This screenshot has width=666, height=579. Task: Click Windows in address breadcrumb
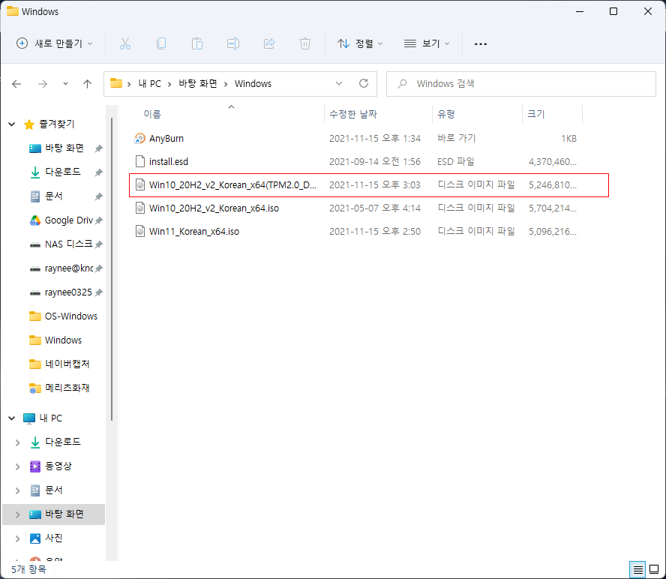point(253,84)
